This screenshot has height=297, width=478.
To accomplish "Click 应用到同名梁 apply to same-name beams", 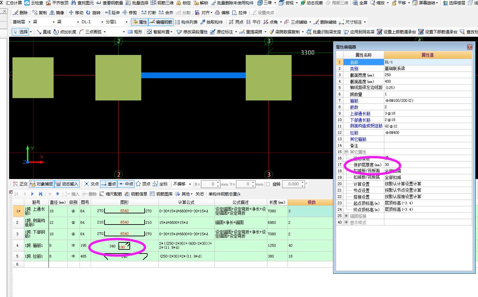I will (x=359, y=32).
